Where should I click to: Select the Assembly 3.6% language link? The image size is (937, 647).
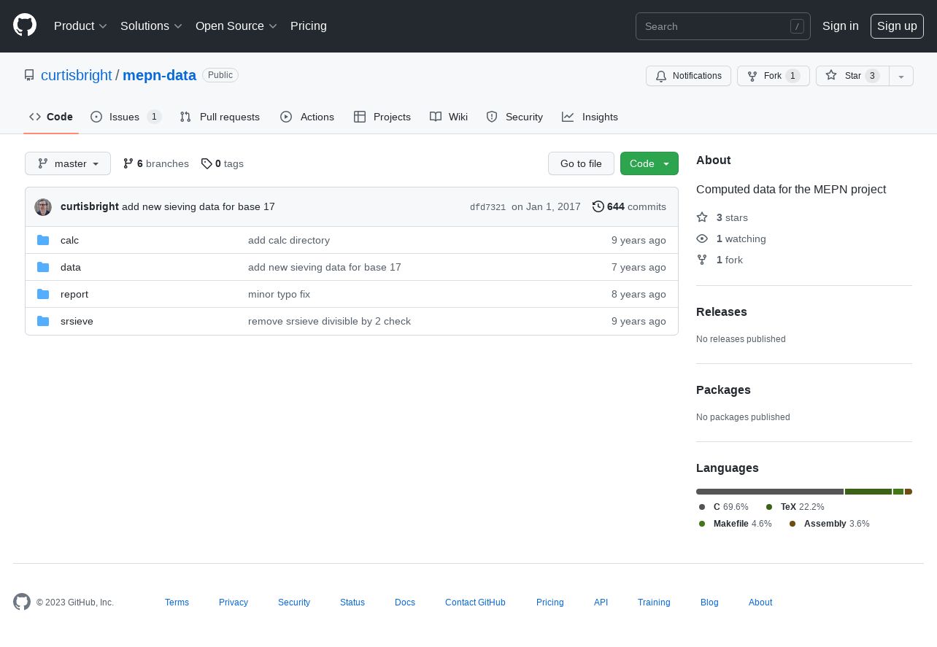click(829, 524)
